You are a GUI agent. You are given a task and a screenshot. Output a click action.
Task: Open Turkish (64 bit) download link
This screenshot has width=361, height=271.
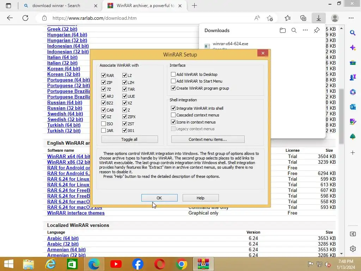pyautogui.click(x=64, y=125)
